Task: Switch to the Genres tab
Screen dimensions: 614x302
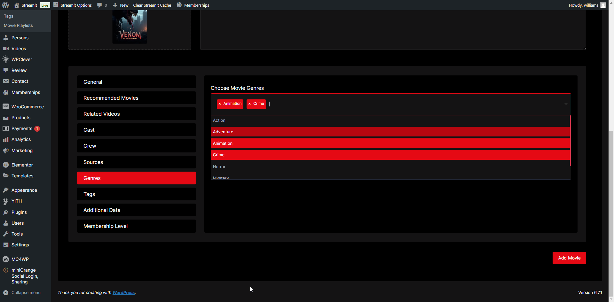Action: 137,178
